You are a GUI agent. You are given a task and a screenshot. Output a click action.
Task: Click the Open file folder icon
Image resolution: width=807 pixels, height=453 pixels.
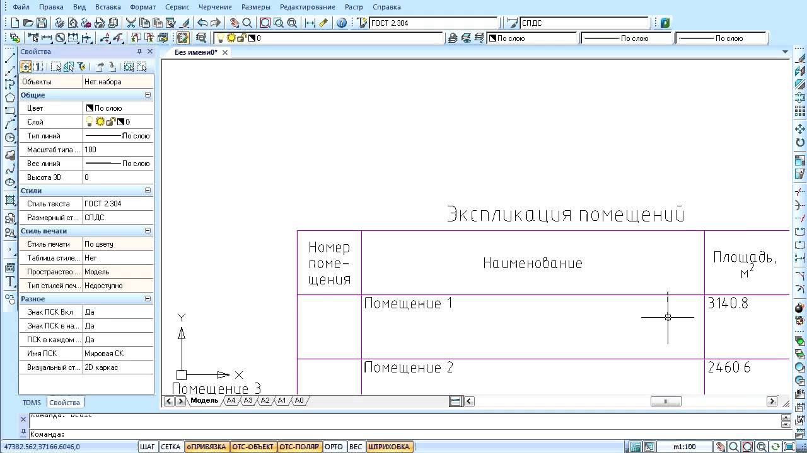point(28,23)
